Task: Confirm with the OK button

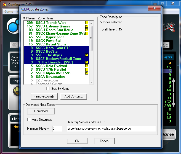Action: [x=77, y=141]
